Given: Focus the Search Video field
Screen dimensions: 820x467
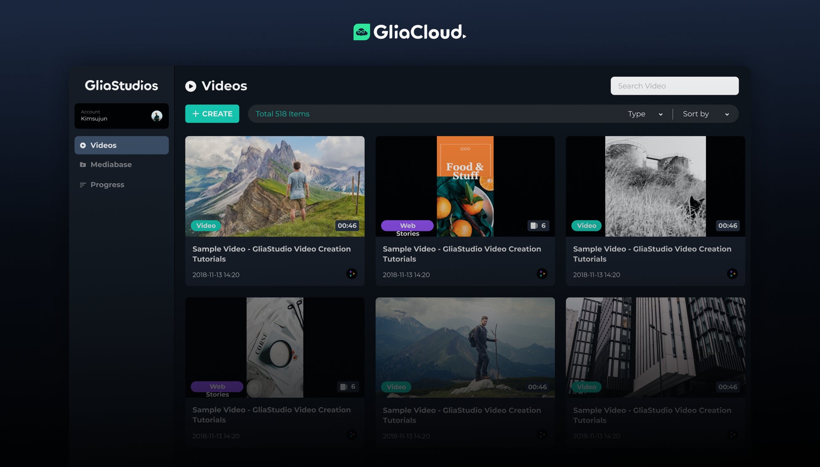Looking at the screenshot, I should tap(674, 86).
